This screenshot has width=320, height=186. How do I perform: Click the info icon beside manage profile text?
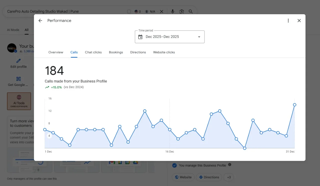tap(230, 165)
